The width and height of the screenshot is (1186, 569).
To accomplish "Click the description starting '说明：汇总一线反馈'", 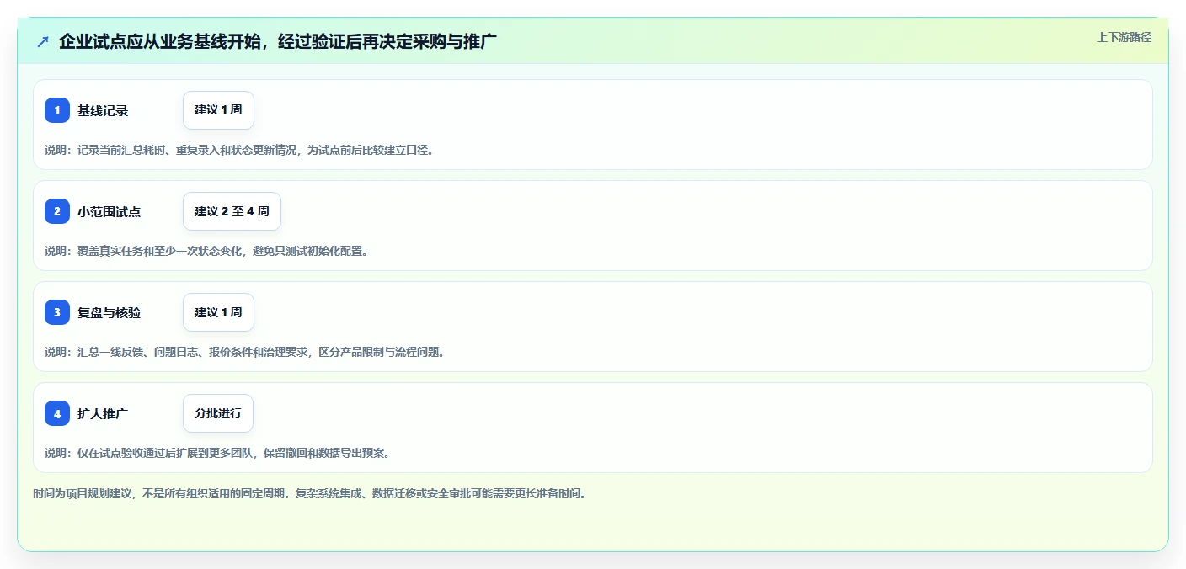I will [244, 352].
